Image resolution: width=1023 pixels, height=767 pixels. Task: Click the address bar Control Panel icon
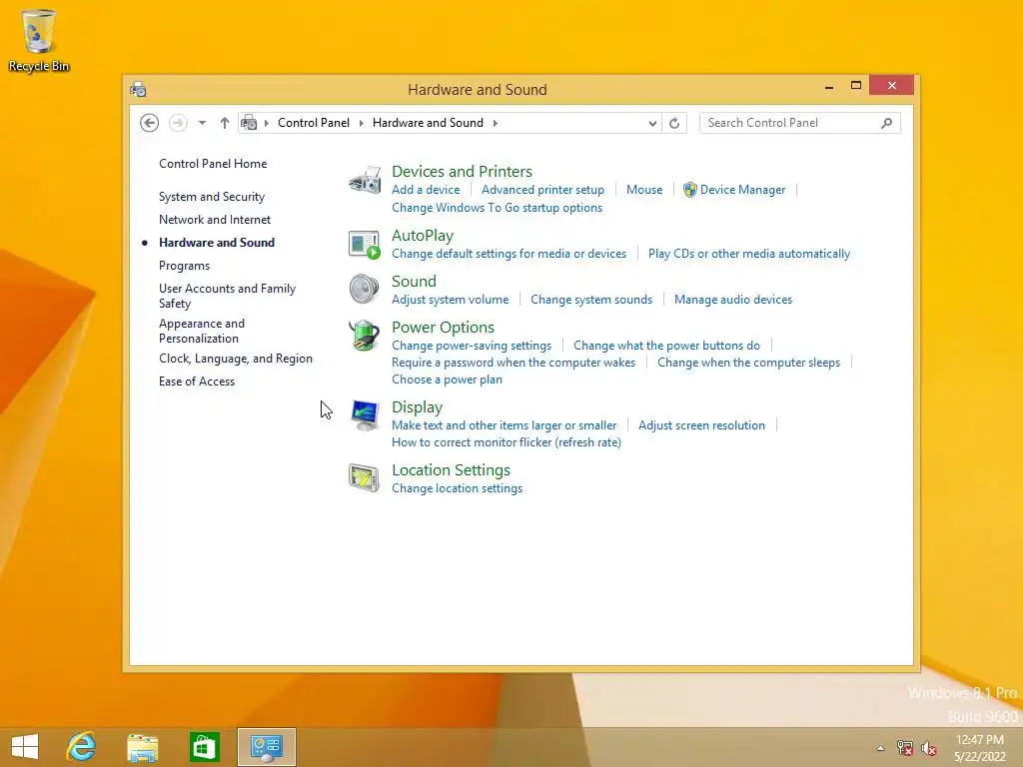[x=249, y=123]
